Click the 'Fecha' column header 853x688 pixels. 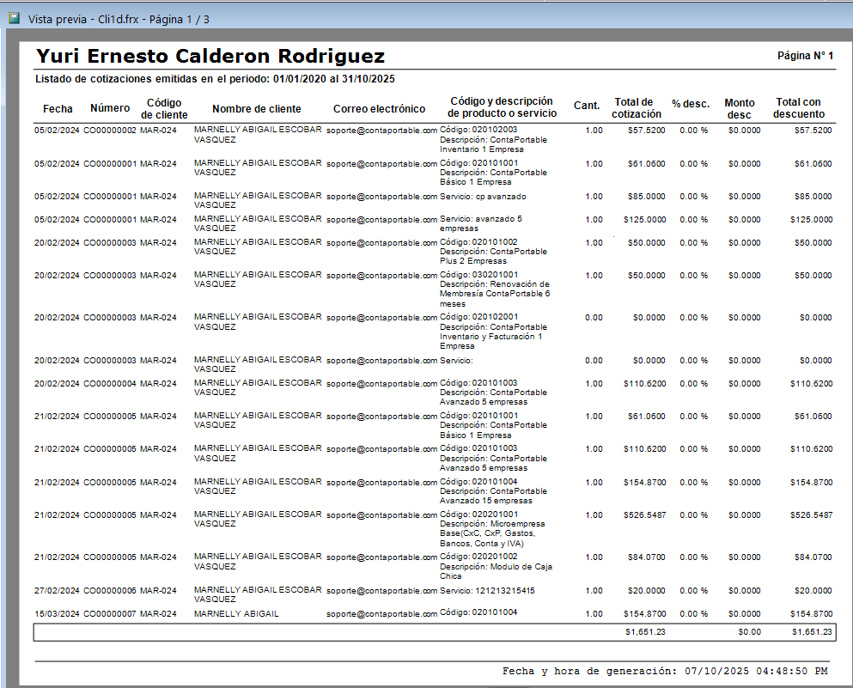[x=58, y=109]
